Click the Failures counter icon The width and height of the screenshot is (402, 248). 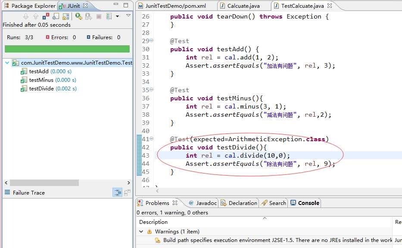point(88,37)
